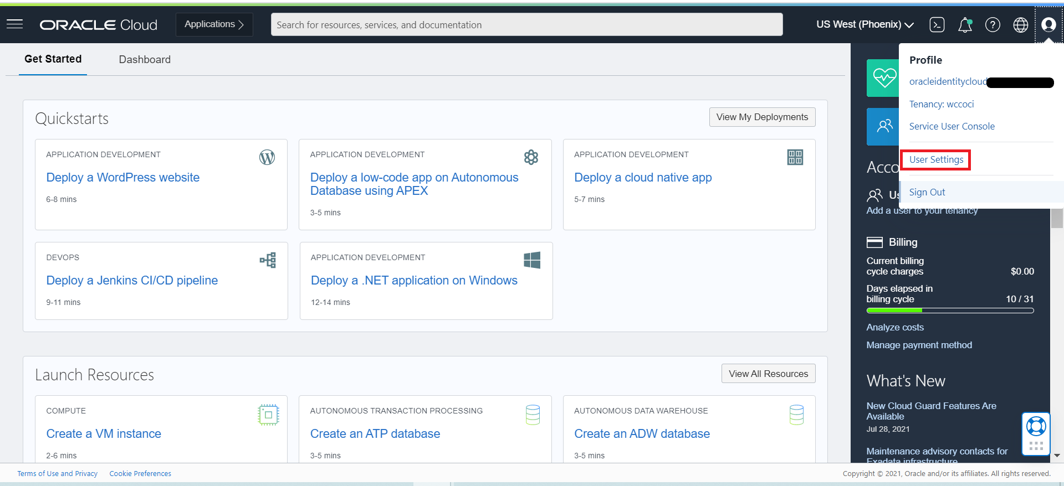Open the Help question mark icon

pyautogui.click(x=993, y=25)
